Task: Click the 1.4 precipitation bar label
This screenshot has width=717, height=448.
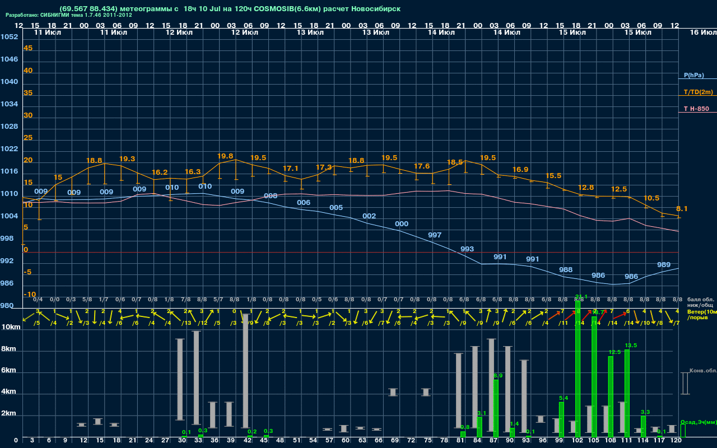Action: coord(514,424)
